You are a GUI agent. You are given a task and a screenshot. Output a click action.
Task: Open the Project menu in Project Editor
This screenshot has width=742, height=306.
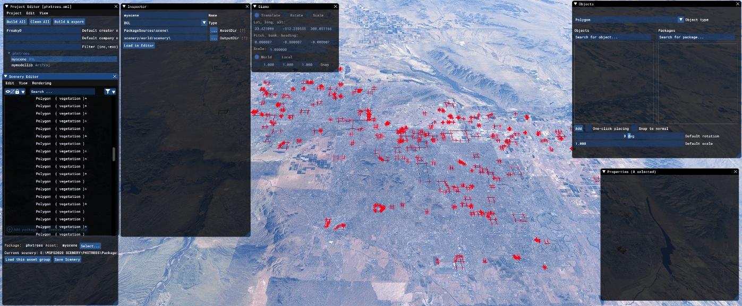(14, 13)
